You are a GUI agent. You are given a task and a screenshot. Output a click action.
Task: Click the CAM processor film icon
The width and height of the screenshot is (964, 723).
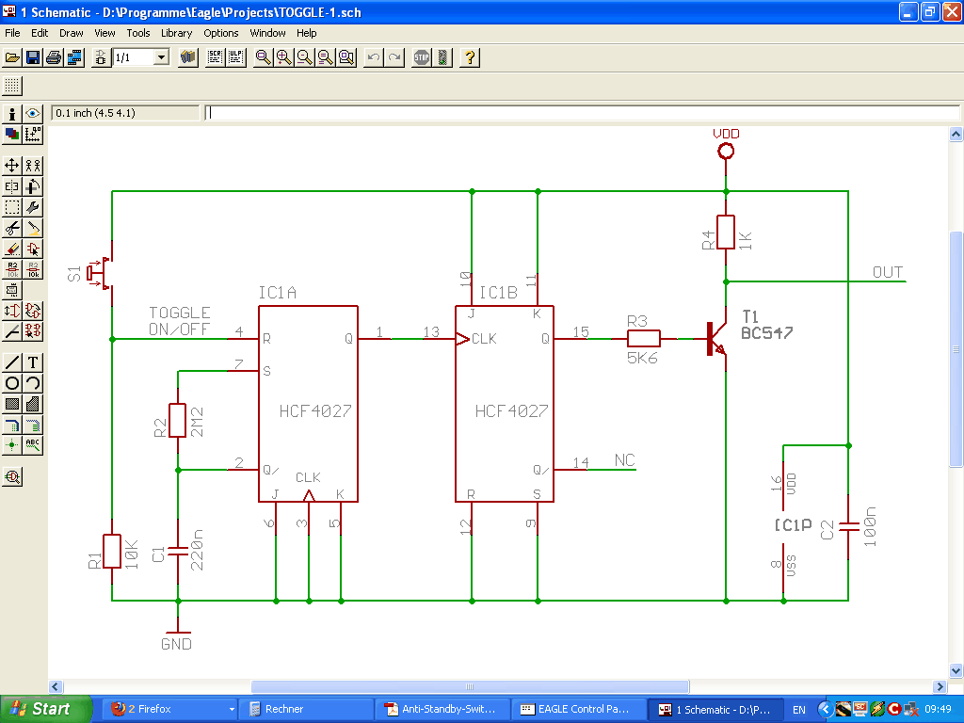pyautogui.click(x=74, y=57)
